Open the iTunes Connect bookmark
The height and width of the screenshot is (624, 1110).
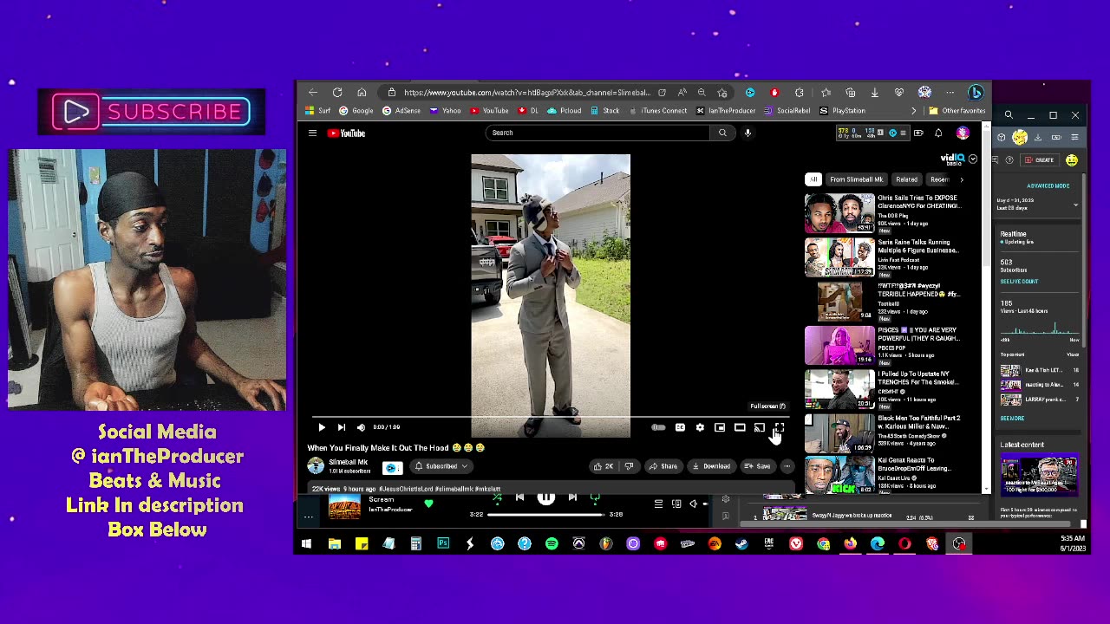point(658,111)
